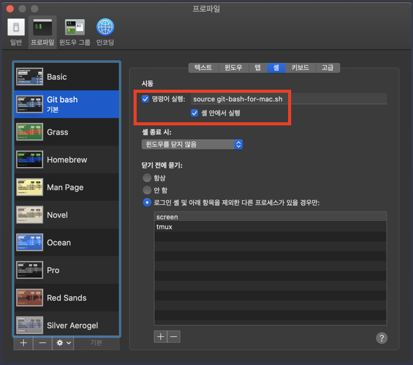The width and height of the screenshot is (413, 365).
Task: Select the screen row in process list
Action: (270, 217)
